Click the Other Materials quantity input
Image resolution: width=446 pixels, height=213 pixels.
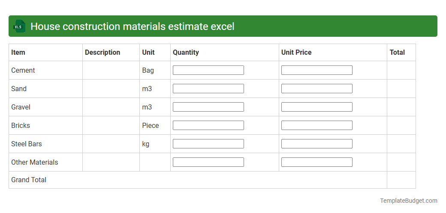[208, 162]
